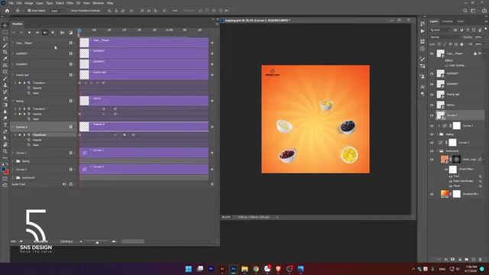Open the File menu
Image resolution: width=489 pixels, height=275 pixels.
tap(11, 3)
